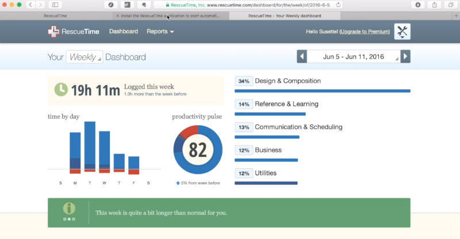The width and height of the screenshot is (460, 239).
Task: Go to the next week arrow
Action: (405, 57)
